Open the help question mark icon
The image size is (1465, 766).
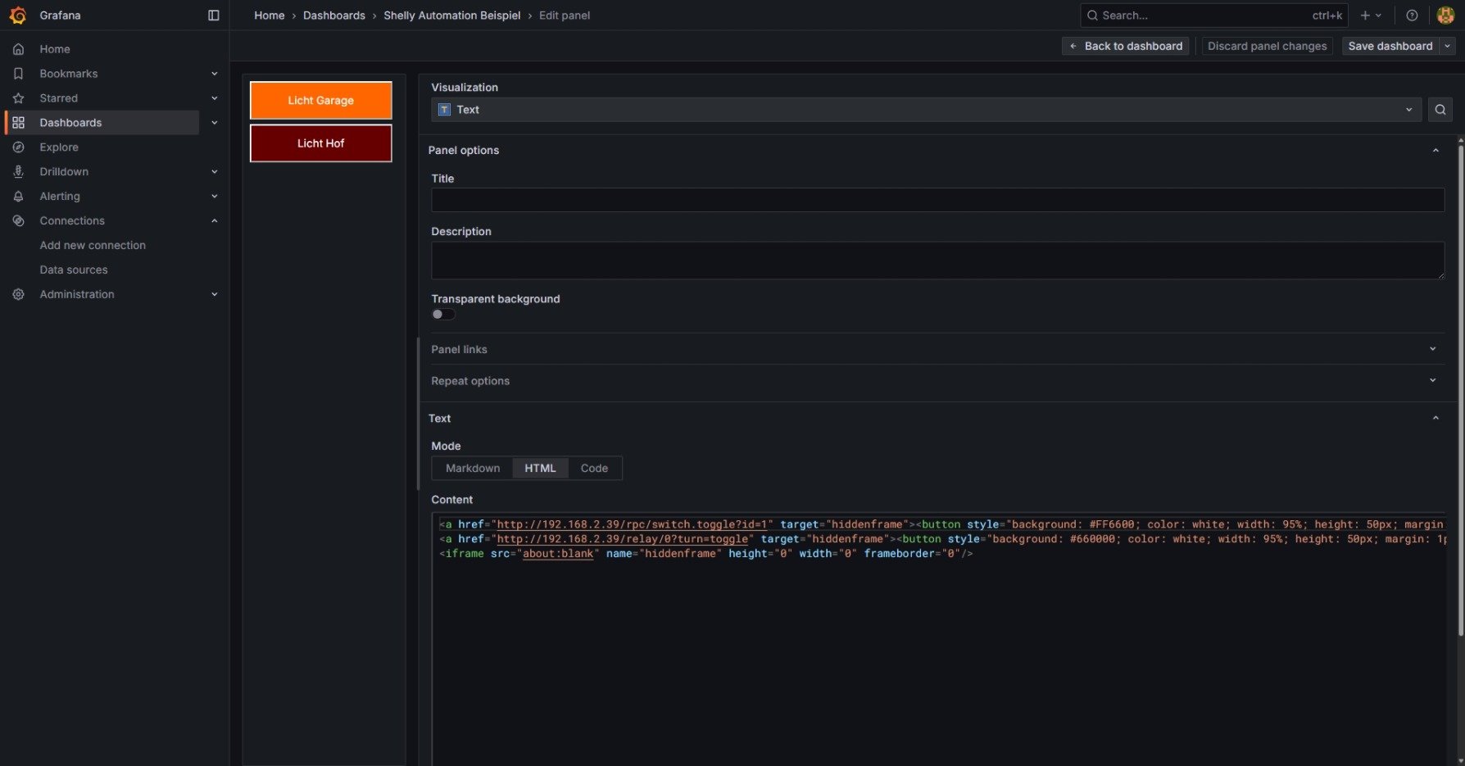(x=1412, y=16)
